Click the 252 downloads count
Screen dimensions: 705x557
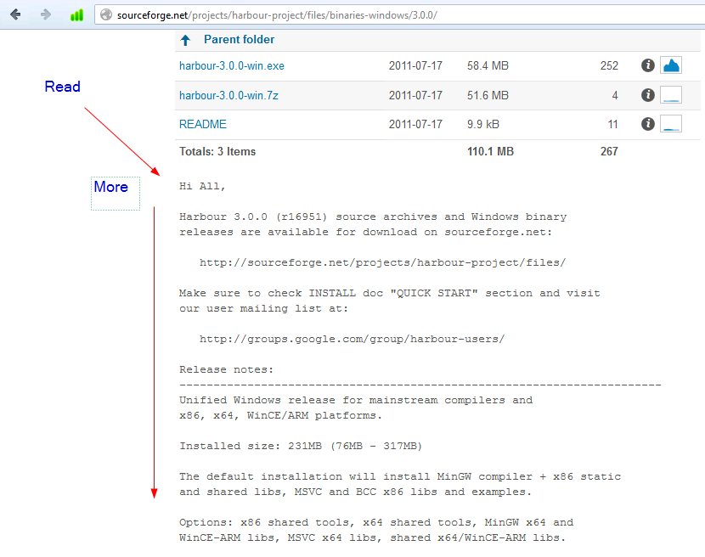[609, 65]
